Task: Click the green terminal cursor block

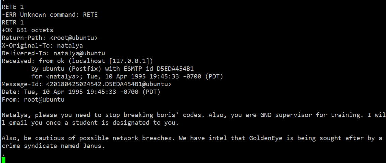Action: (4, 160)
